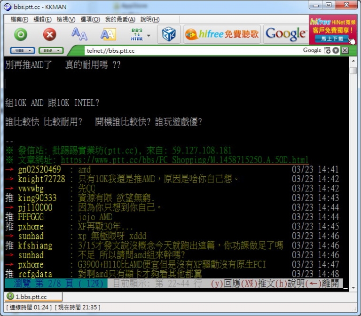Click comment user knight72728
The width and height of the screenshot is (361, 316).
(41, 179)
